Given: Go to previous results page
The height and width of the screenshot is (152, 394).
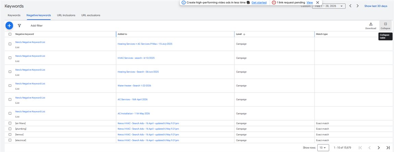Looking at the screenshot, I should [369, 148].
